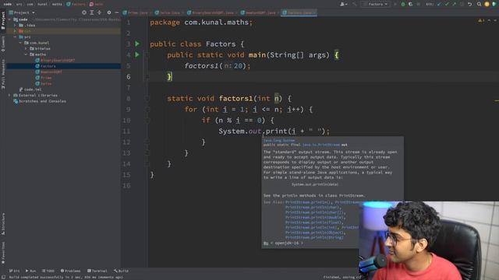Screen dimensions: 499x280
Task: Click the build hammer icon in the top toolbar
Action: pos(355,4)
